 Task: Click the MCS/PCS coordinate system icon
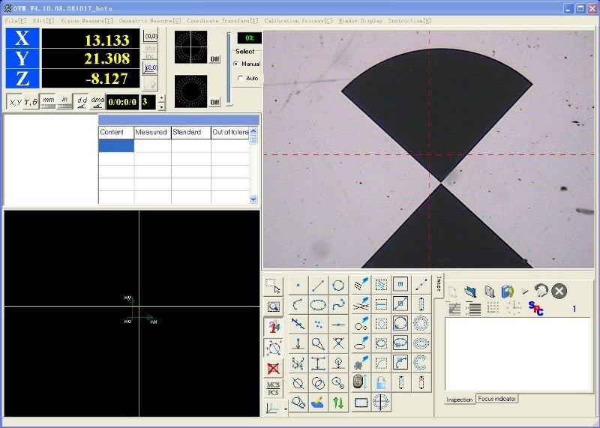274,388
